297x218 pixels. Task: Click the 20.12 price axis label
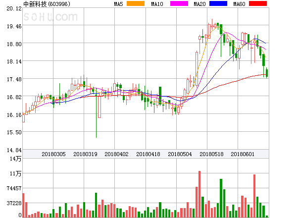(x=14, y=8)
